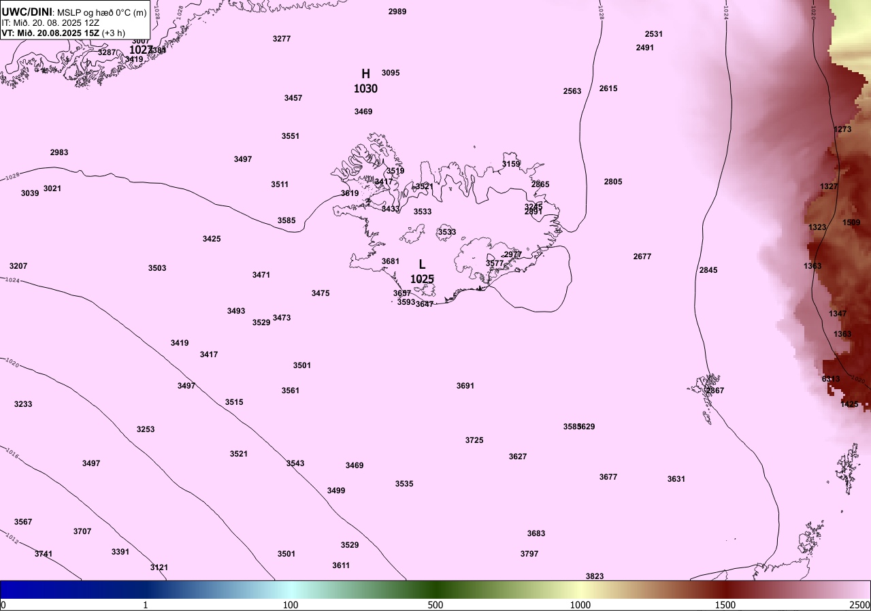
Task: Click the 1000 tick on color scale
Action: pos(580,605)
